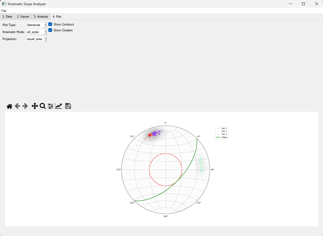Minimize the Kinematic Slope Analyzer window

[290, 4]
